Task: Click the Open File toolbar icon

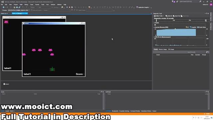Action: 14,7
